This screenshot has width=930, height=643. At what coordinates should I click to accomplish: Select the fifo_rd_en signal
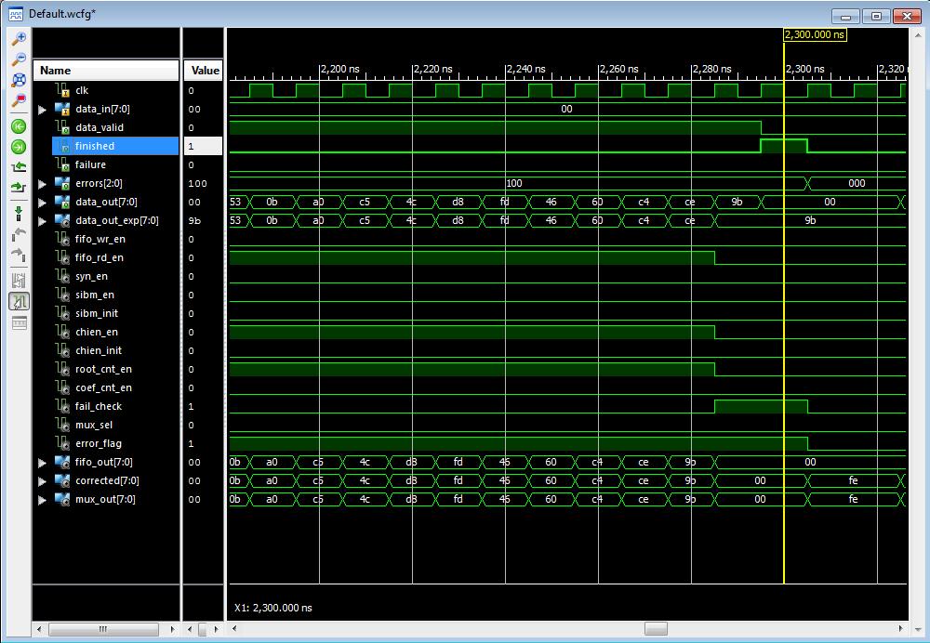100,257
